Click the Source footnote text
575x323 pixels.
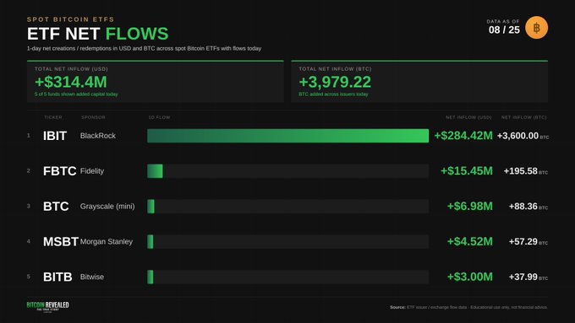coord(468,307)
